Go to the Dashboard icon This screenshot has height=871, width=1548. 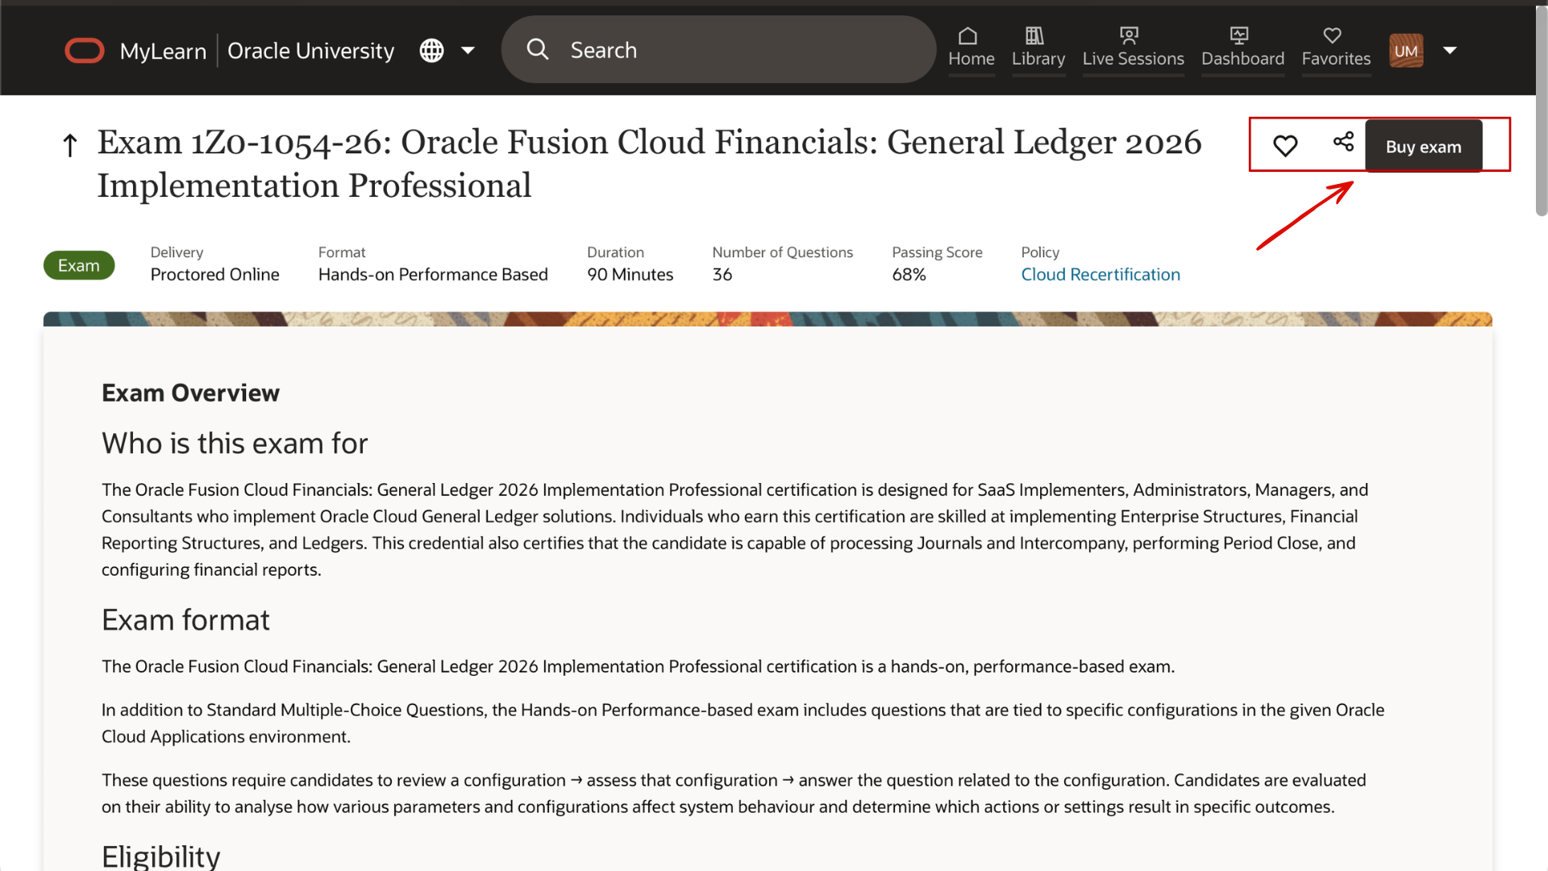point(1242,47)
